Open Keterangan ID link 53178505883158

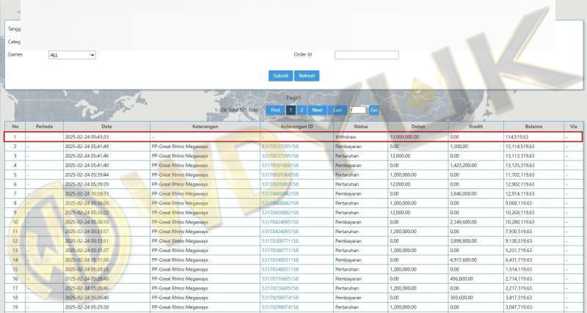280,185
